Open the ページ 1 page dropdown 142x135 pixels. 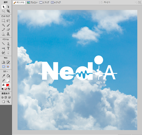tap(118, 2)
